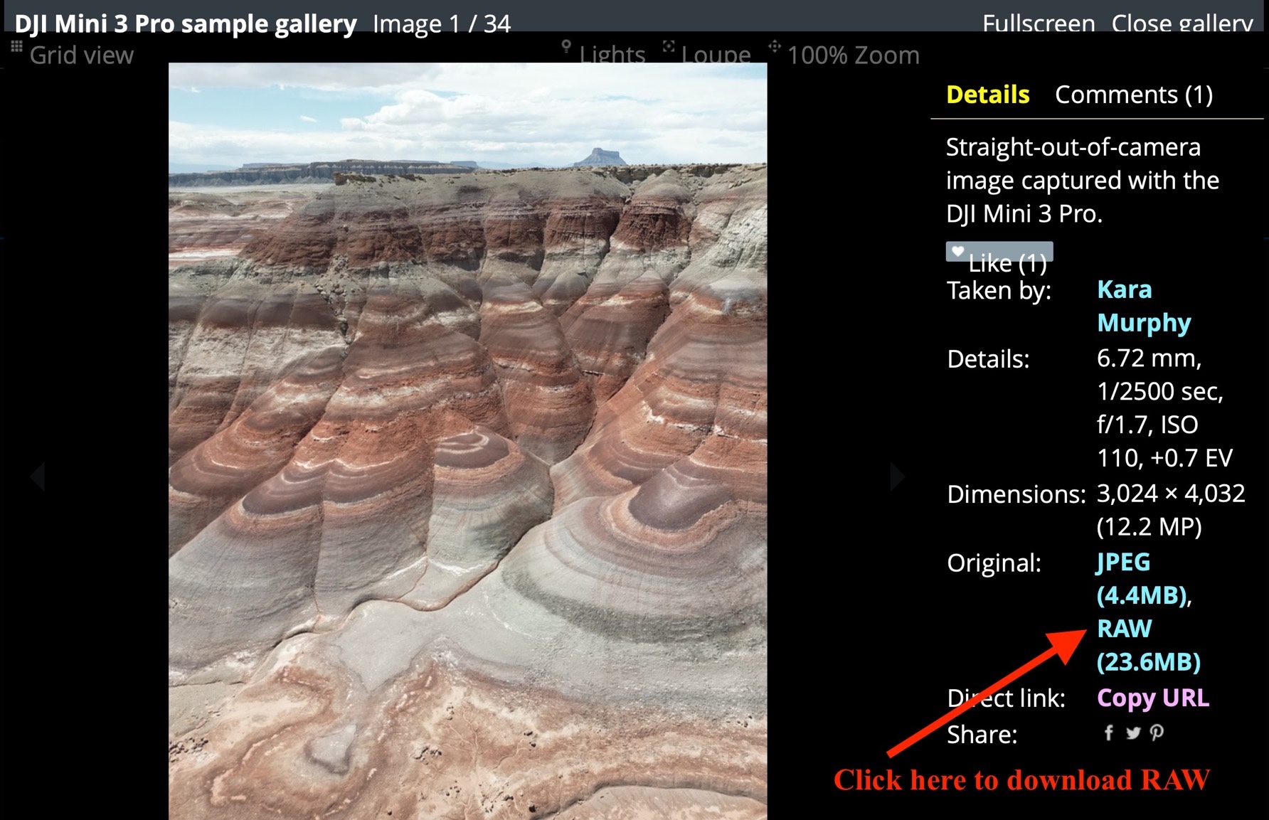Download the RAW (23.6MB) file
The image size is (1269, 820).
[x=1148, y=645]
